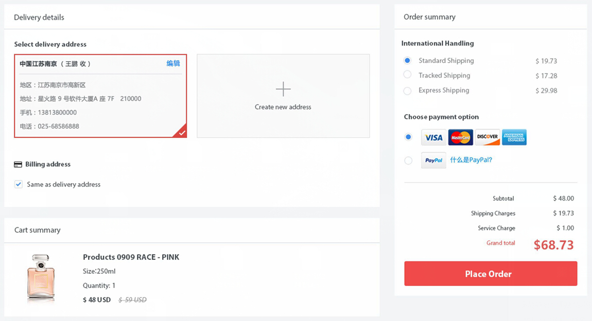Screen dimensions: 592x321
Task: Open the 什么是PayPal? link
Action: pyautogui.click(x=471, y=160)
